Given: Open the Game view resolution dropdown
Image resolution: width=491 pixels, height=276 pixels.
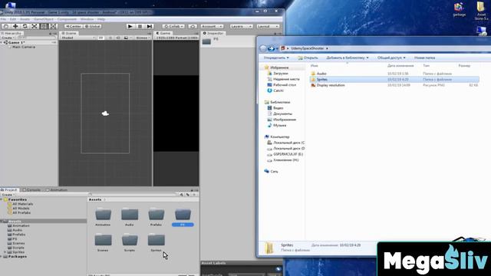Looking at the screenshot, I should click(176, 38).
